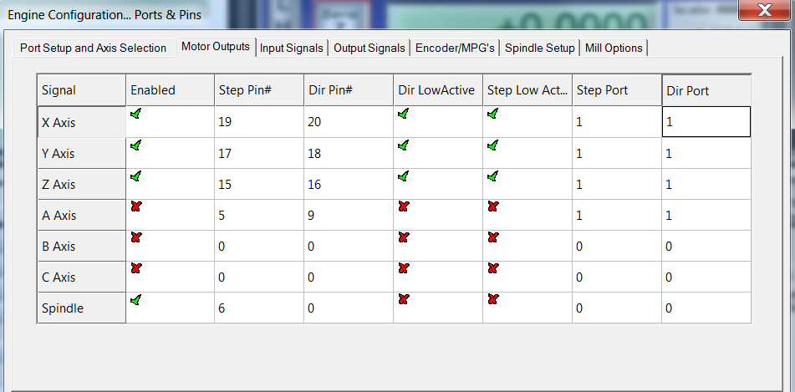Image resolution: width=795 pixels, height=392 pixels.
Task: Toggle Y Axis Dir LowActive checkmark
Action: (x=403, y=145)
